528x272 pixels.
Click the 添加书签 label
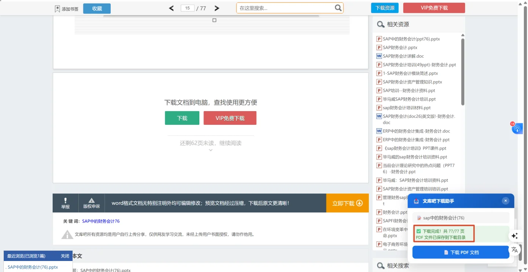pos(70,9)
